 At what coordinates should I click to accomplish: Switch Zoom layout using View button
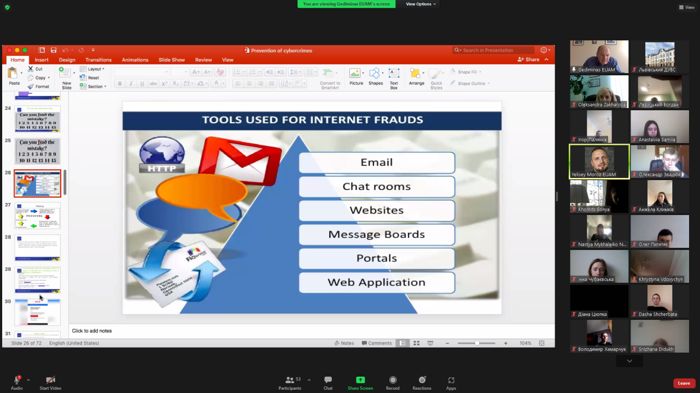(x=686, y=7)
